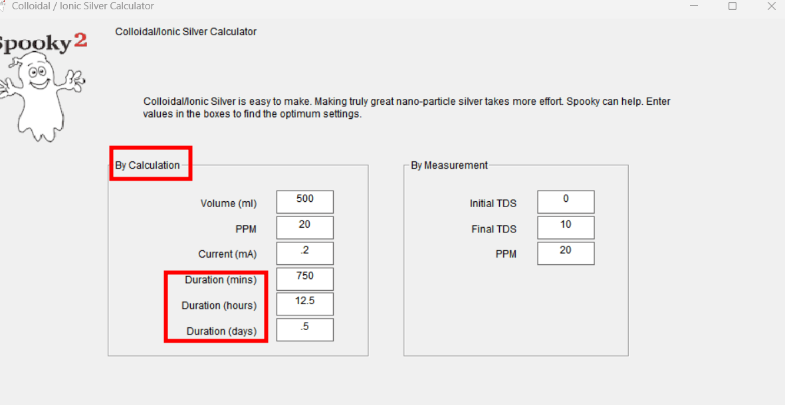The width and height of the screenshot is (785, 405).
Task: Minimize the Silver Calculator window
Action: 694,6
